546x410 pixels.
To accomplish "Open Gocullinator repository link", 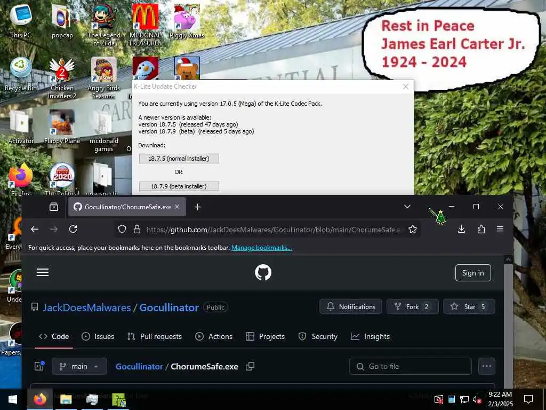I will (x=169, y=307).
